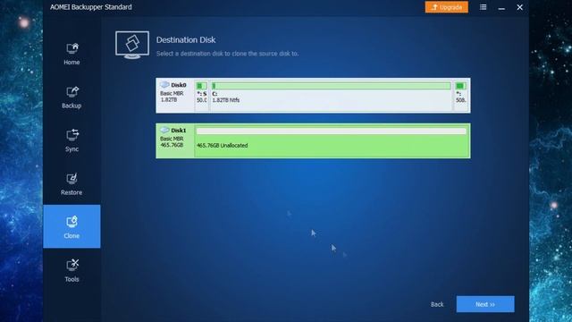Click the 50.0 system reserved partition of Disk0
Image resolution: width=572 pixels, height=322 pixels.
(201, 96)
